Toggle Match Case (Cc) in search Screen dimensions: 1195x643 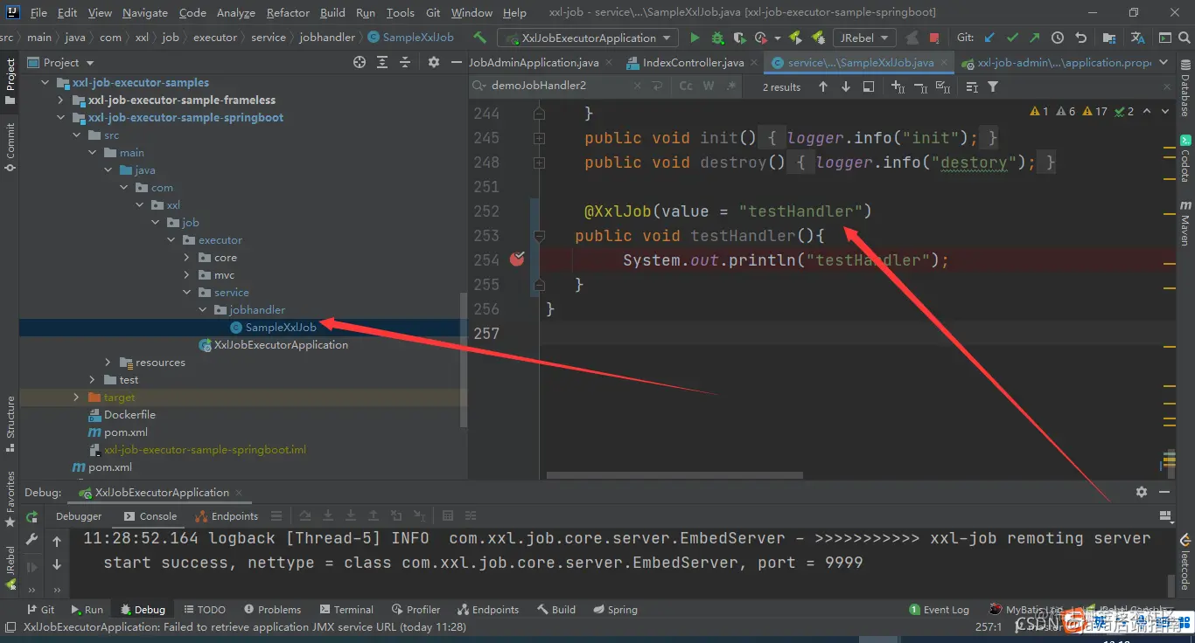(x=686, y=86)
